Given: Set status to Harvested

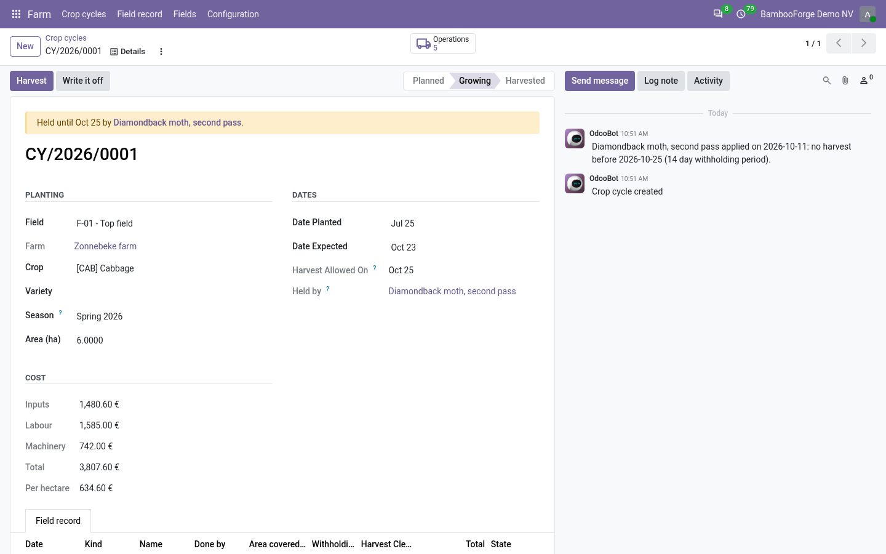Looking at the screenshot, I should (525, 81).
